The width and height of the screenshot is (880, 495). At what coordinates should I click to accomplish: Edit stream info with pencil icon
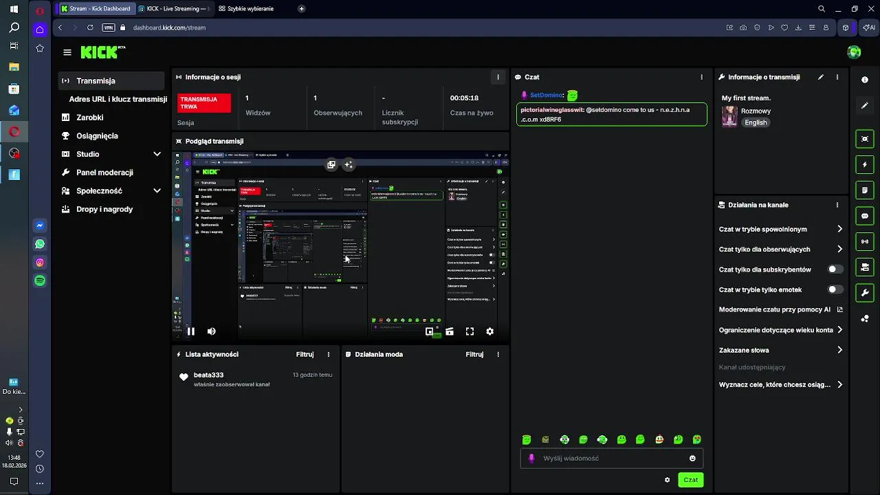[x=821, y=77]
